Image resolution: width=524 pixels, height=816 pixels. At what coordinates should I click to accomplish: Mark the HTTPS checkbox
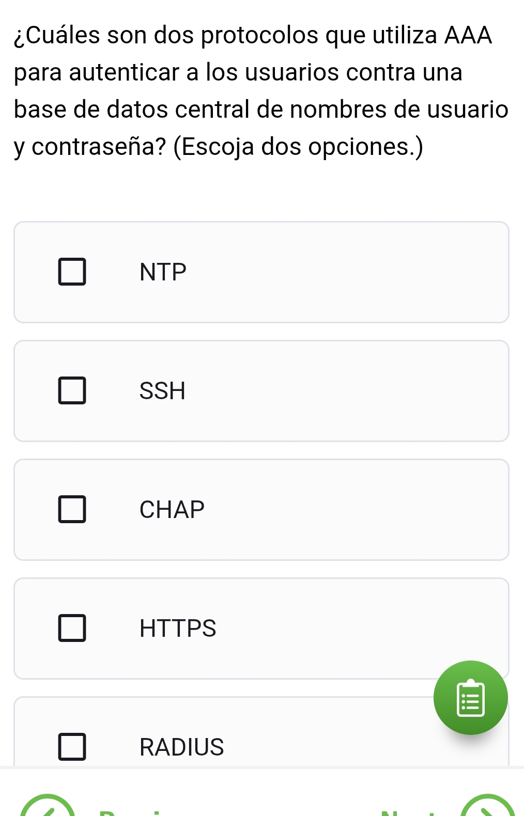[72, 629]
